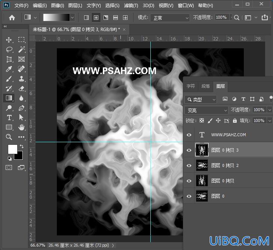Open the layer blend mode 变亮 dropdown
The image size is (273, 250).
pyautogui.click(x=206, y=110)
